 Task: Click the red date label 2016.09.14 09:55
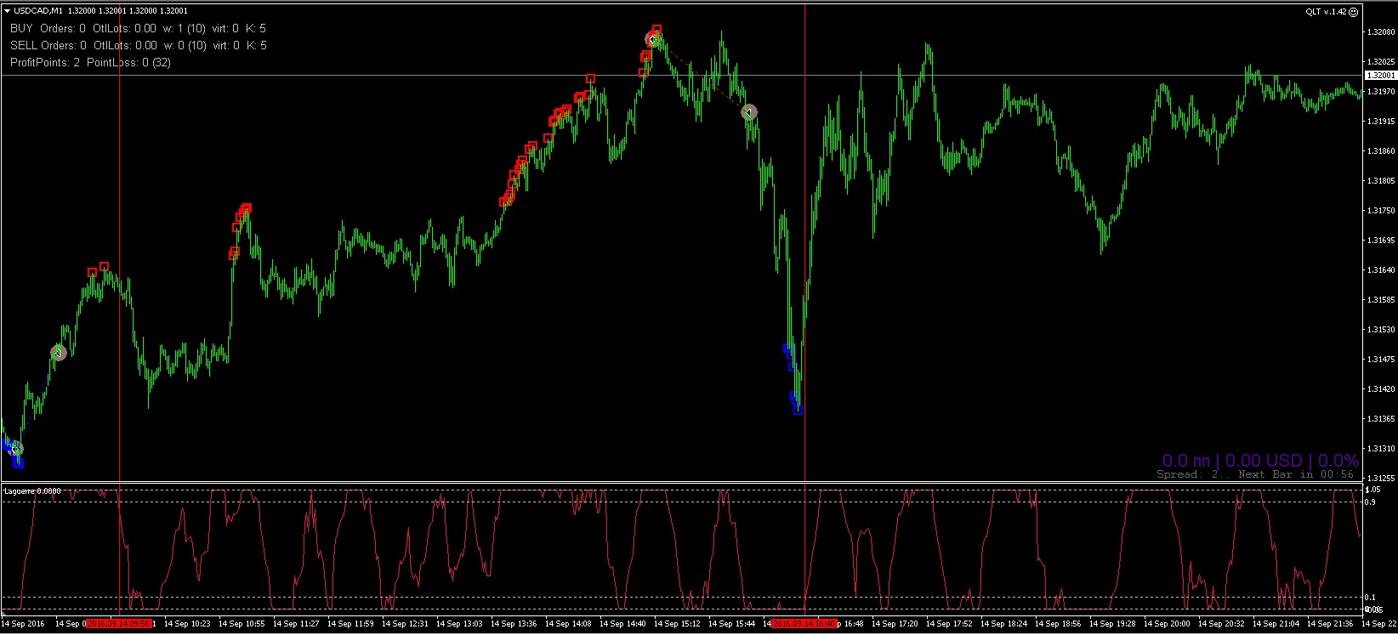pyautogui.click(x=120, y=624)
